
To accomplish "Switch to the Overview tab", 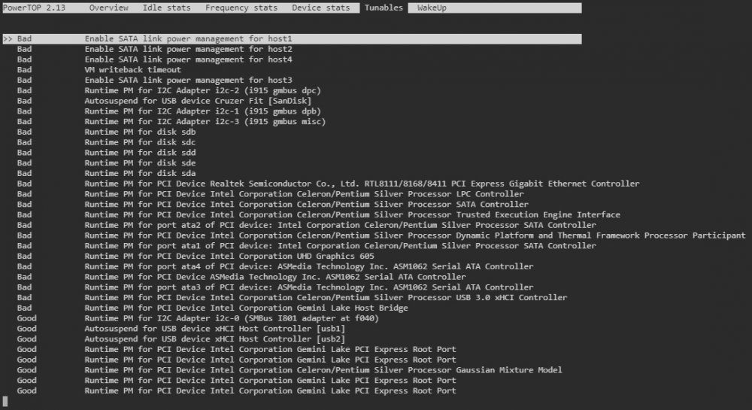I will (x=108, y=8).
